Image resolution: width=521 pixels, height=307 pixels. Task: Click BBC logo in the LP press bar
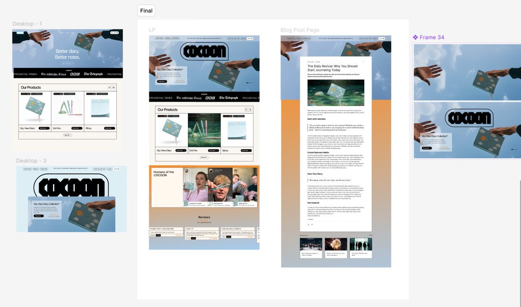click(x=210, y=98)
